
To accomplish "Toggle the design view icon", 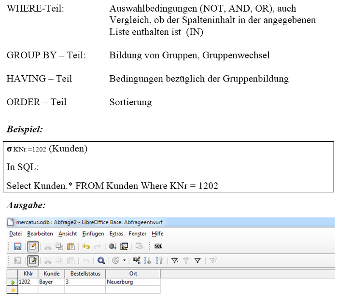I will [x=124, y=246].
